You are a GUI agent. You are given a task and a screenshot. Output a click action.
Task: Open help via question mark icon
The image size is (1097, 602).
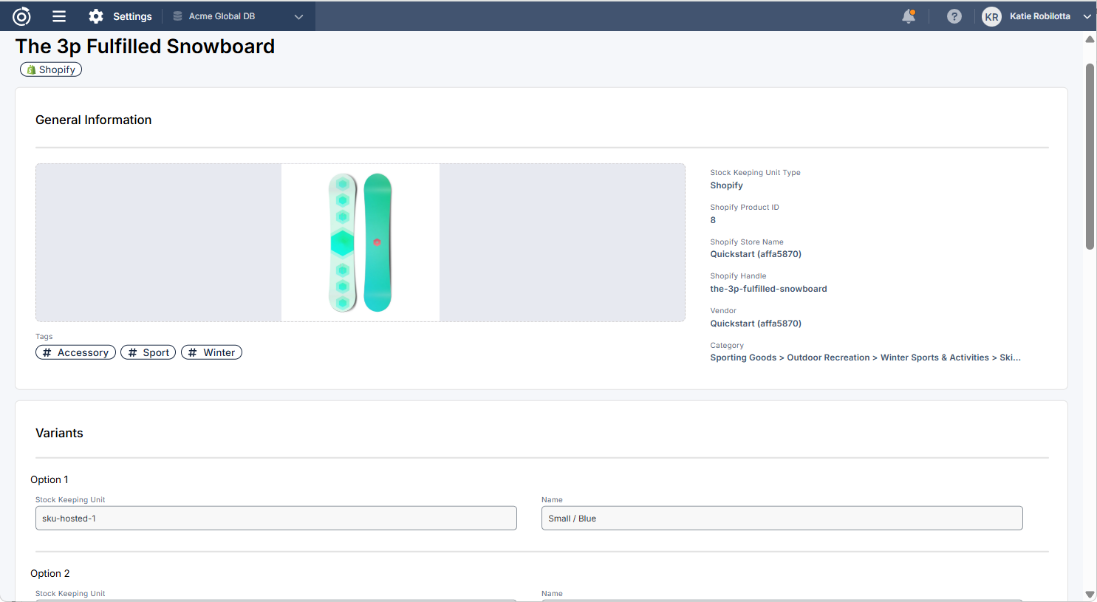(x=954, y=16)
